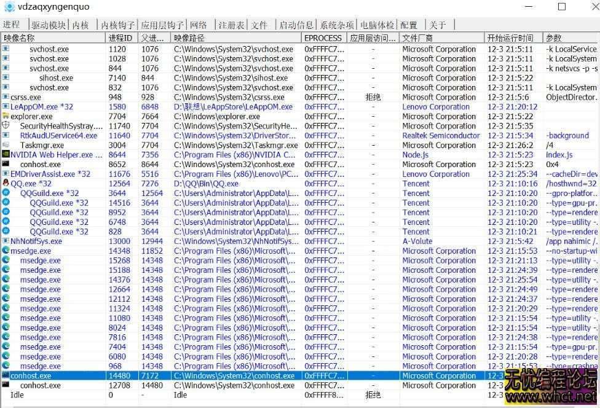Click the RtkAudUService64.exe process icon
Screen dimensions: 600x408
coord(5,135)
